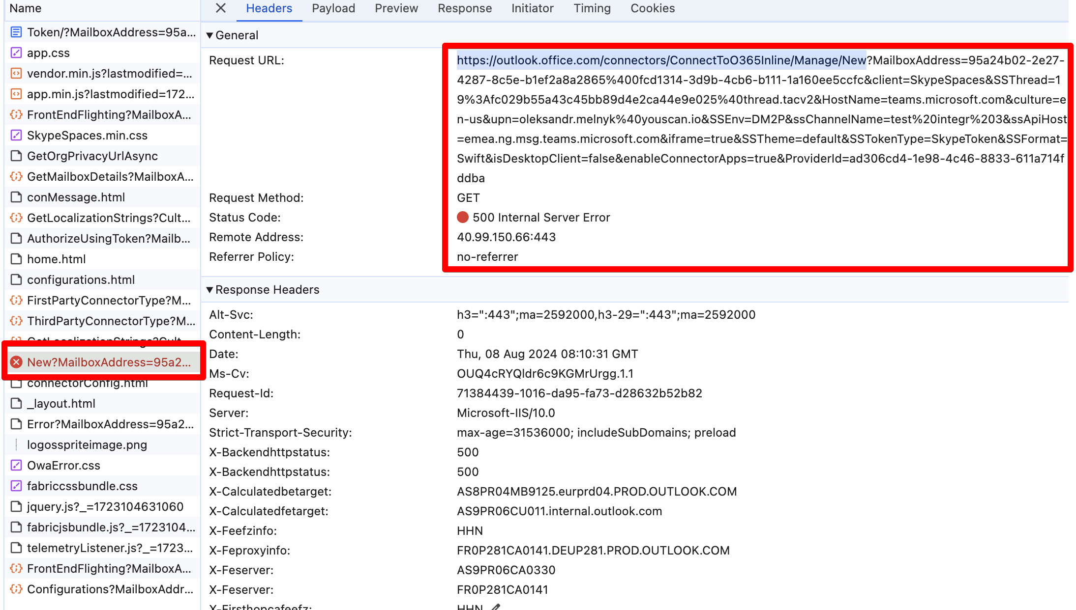
Task: Click the image icon beside logosspriteimage.png
Action: click(16, 445)
